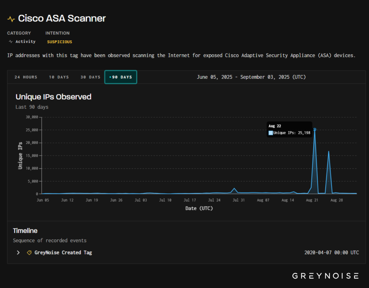Click the June 05 – September 03 date range
The height and width of the screenshot is (288, 369).
[x=251, y=77]
